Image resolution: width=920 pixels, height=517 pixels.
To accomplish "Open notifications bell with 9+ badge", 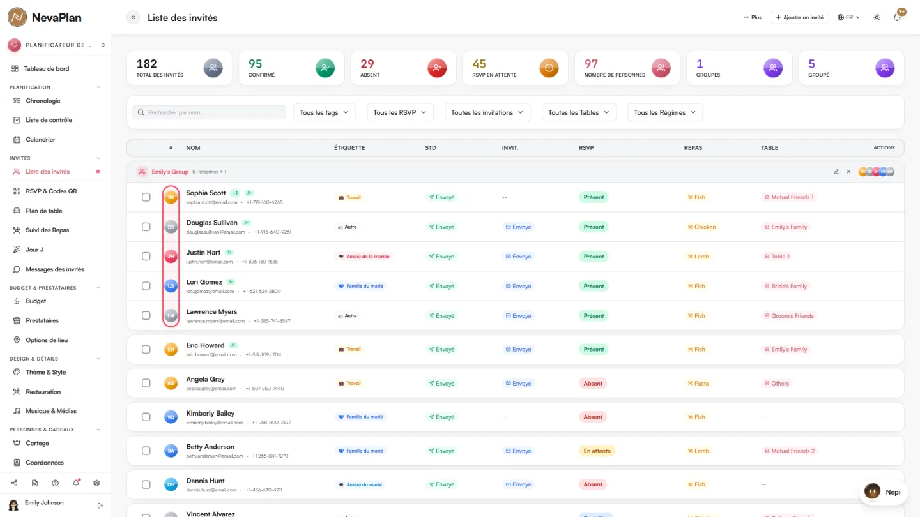I will 897,17.
